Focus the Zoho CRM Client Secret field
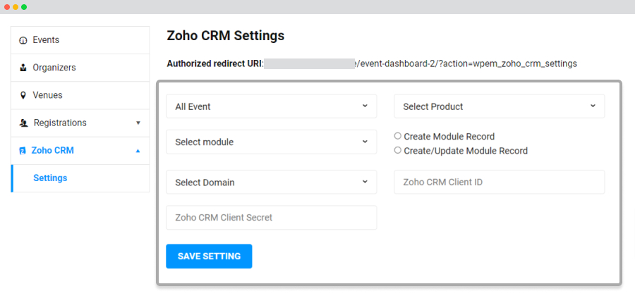The image size is (635, 296). pos(272,218)
